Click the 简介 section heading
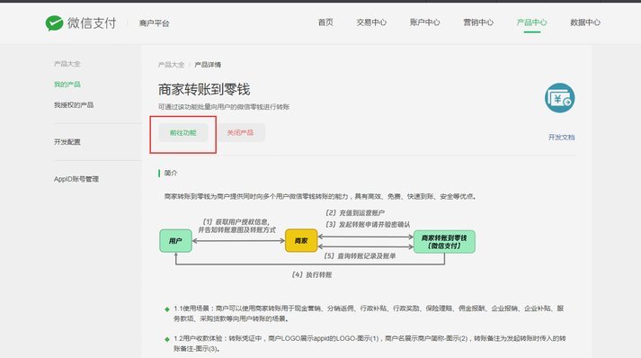This screenshot has height=358, width=641. coord(171,173)
